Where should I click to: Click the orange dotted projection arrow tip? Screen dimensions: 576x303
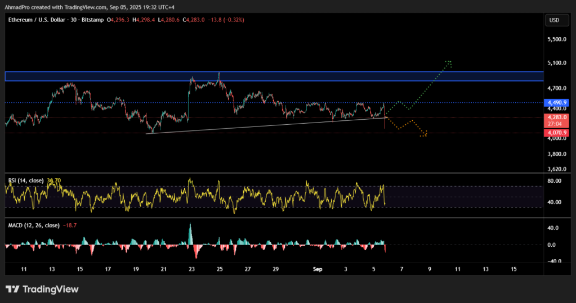click(425, 134)
